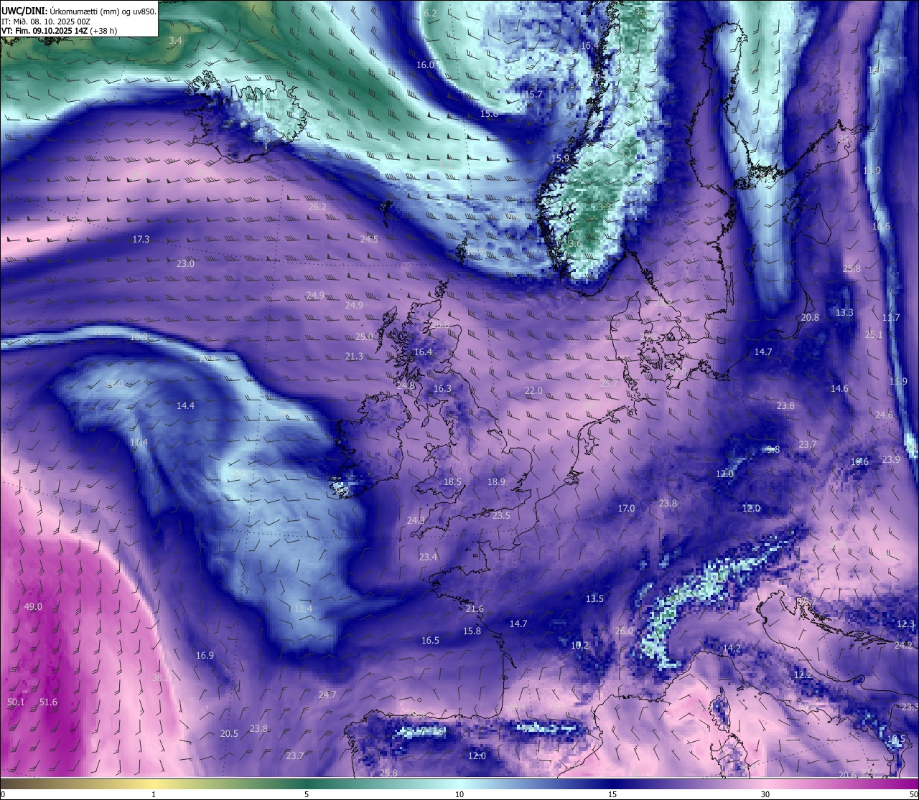This screenshot has height=800, width=919.
Task: Select the 18.9 value over England
Action: 496,481
